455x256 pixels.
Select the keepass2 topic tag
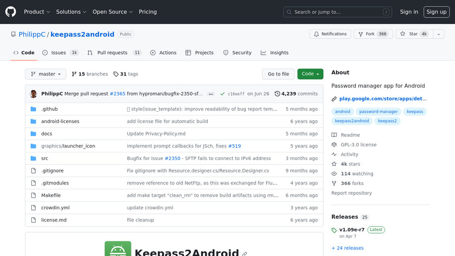tap(387, 121)
